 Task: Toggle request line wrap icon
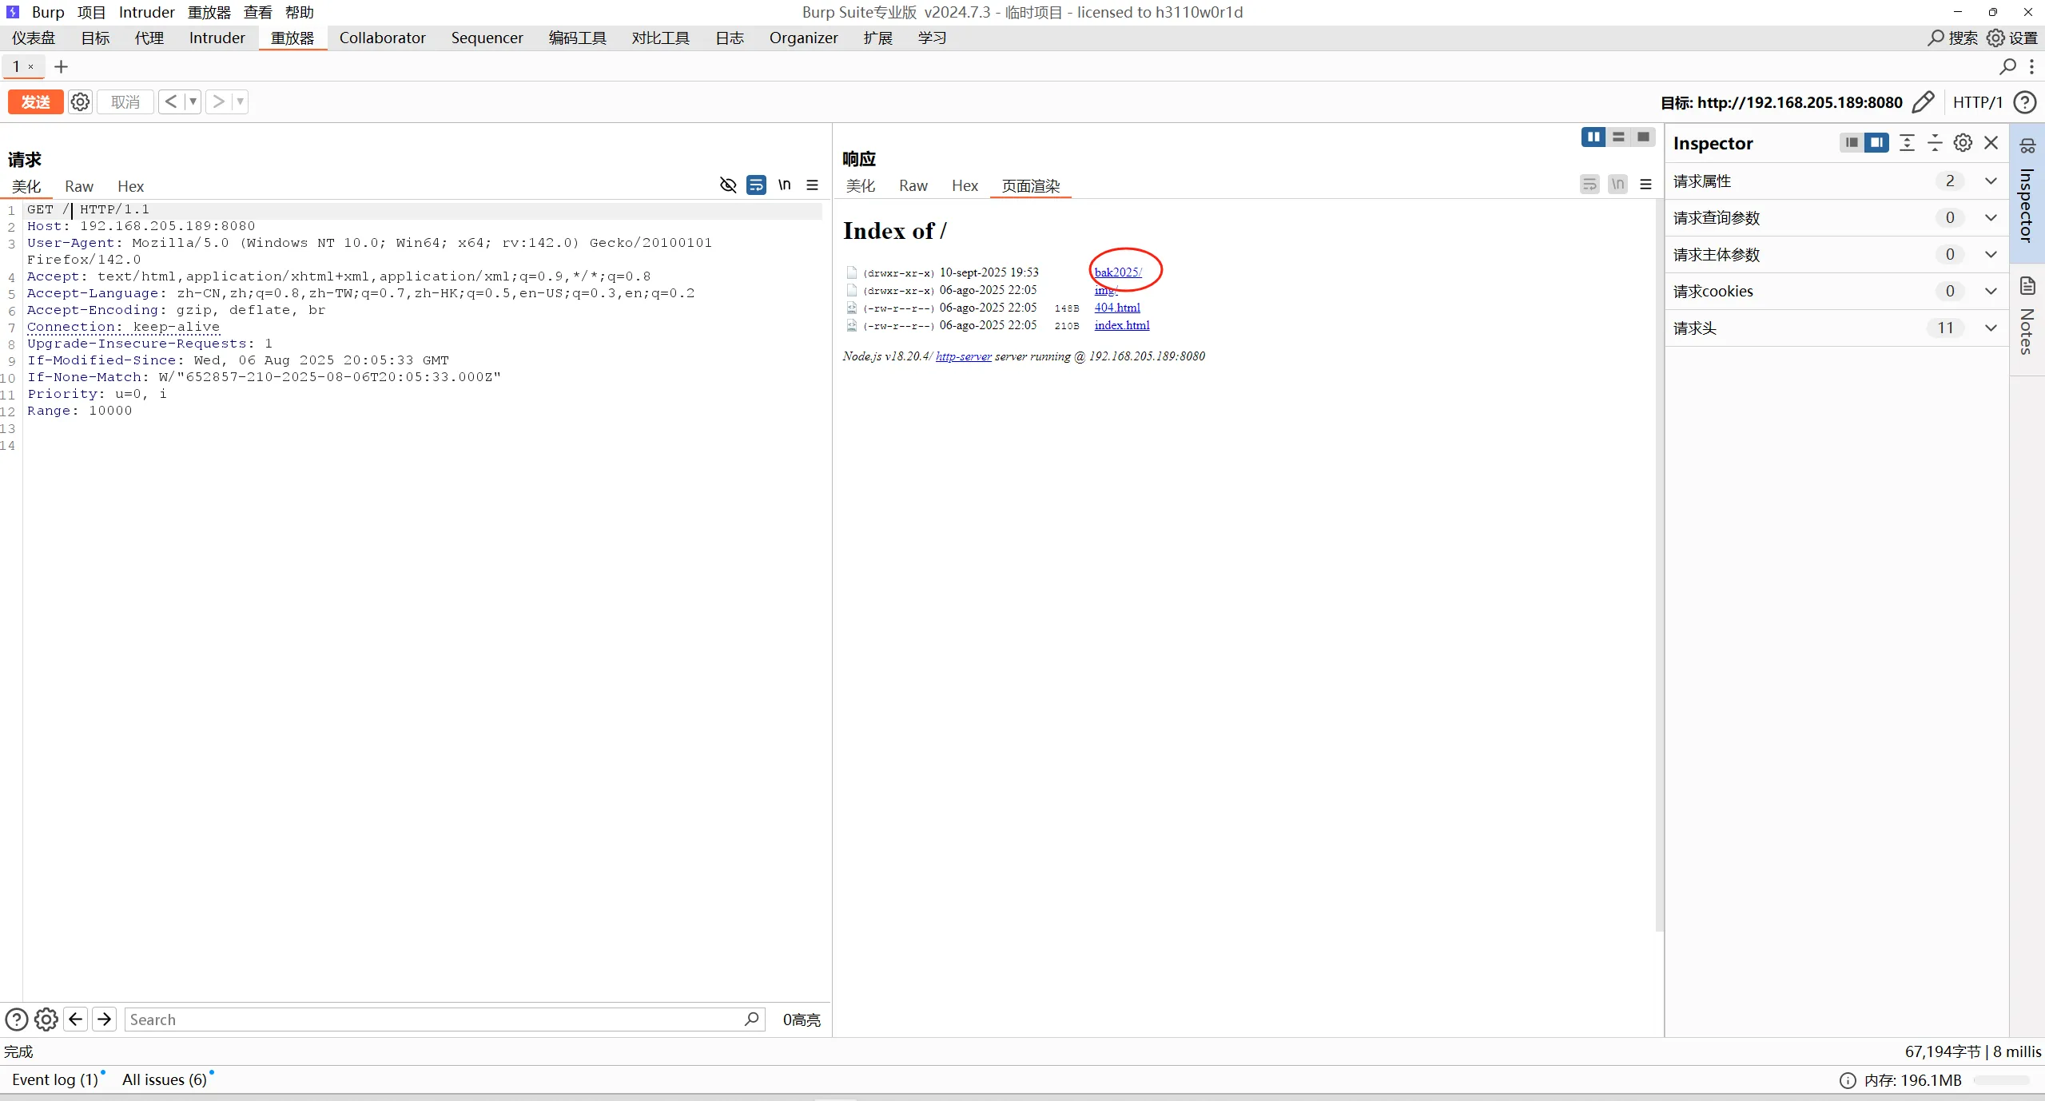[x=756, y=185]
